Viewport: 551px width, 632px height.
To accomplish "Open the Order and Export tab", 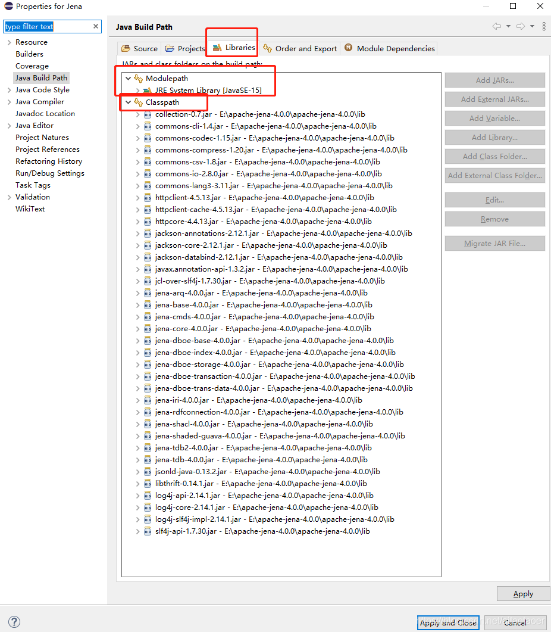I will click(300, 48).
